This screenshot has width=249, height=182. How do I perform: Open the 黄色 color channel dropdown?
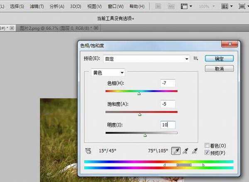(x=107, y=72)
